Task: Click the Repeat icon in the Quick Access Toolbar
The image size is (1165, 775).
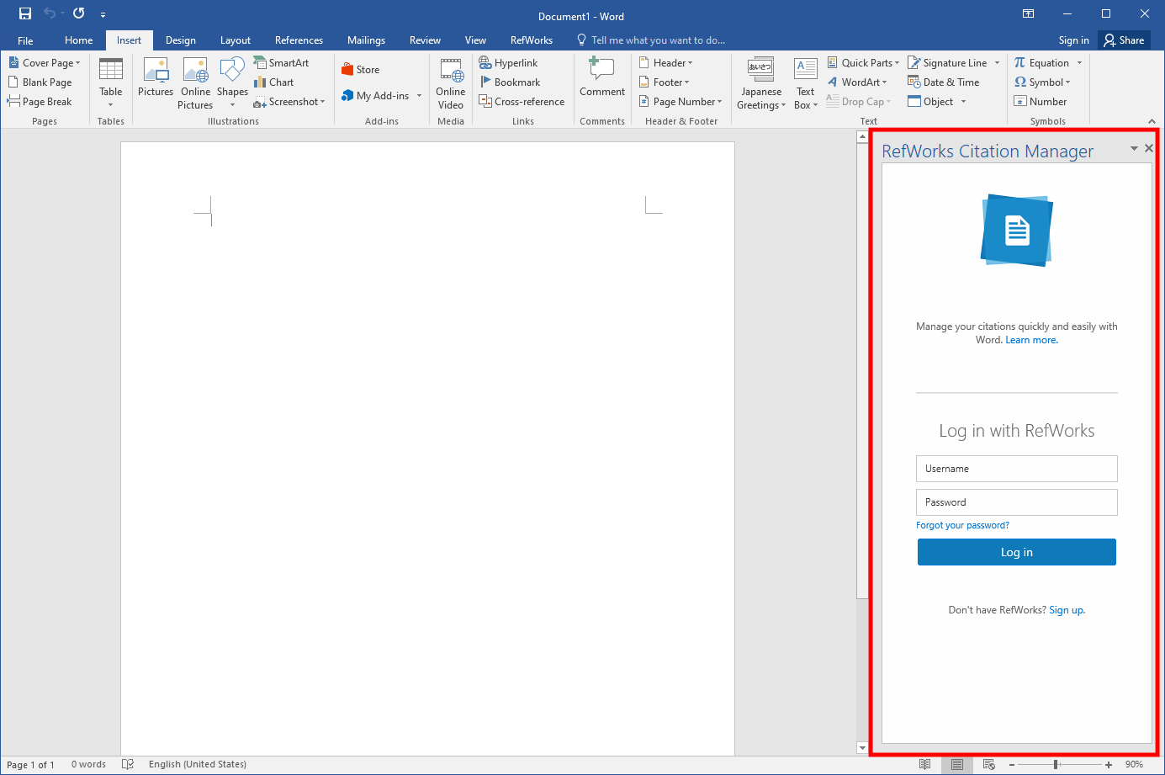Action: click(78, 13)
